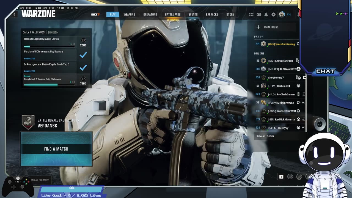Click Xbox platform icon on KinGLeo74 row
Image resolution: width=352 pixels, height=198 pixels.
pos(298,86)
